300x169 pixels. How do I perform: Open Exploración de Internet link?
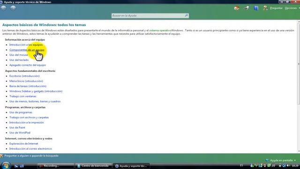[x=24, y=144]
